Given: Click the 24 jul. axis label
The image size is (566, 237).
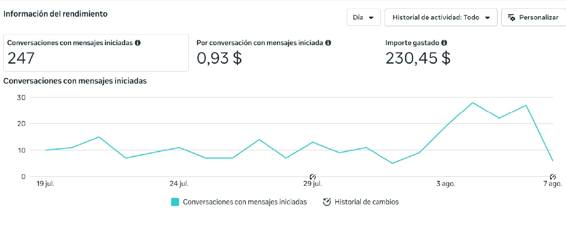Looking at the screenshot, I should pos(179,183).
